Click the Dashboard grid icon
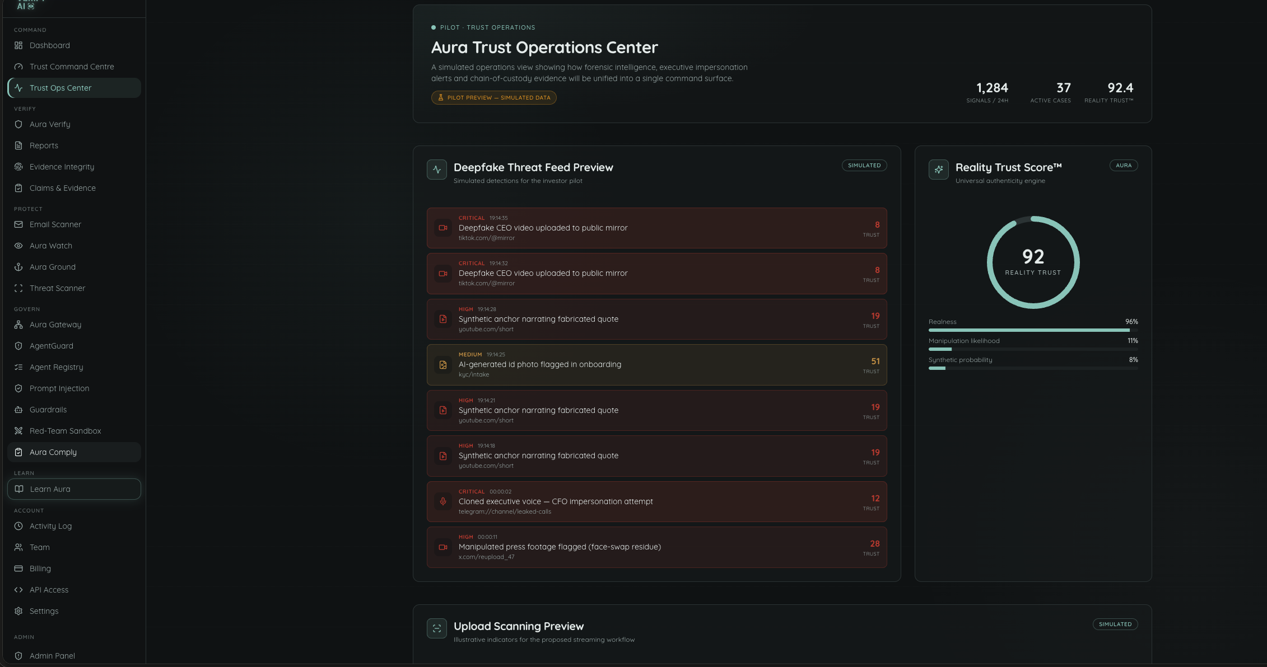This screenshot has width=1267, height=667. (18, 45)
